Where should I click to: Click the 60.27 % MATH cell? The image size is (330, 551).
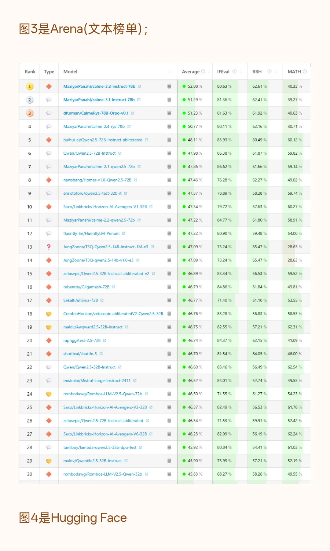point(296,207)
